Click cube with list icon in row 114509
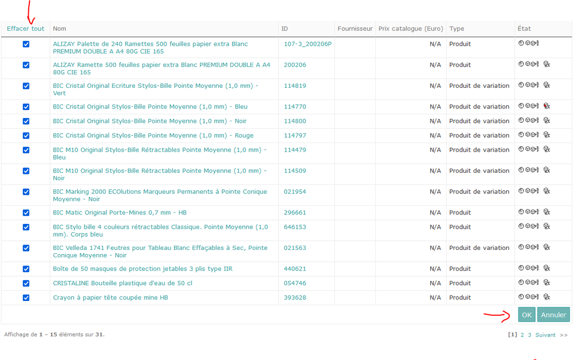Viewport: 575px width, 360px height. point(535,170)
